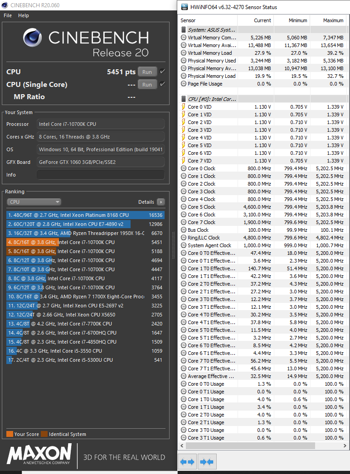The width and height of the screenshot is (350, 474).
Task: Click the HWiNFO horizontal scrollbar left arrow
Action: coord(182,445)
